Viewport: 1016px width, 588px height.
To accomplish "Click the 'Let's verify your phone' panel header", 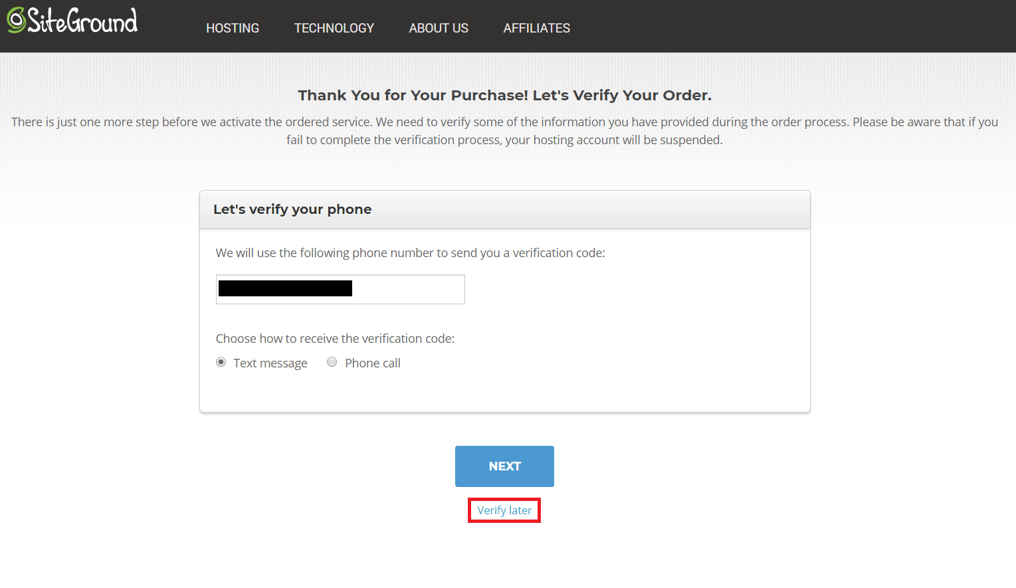I will 505,209.
